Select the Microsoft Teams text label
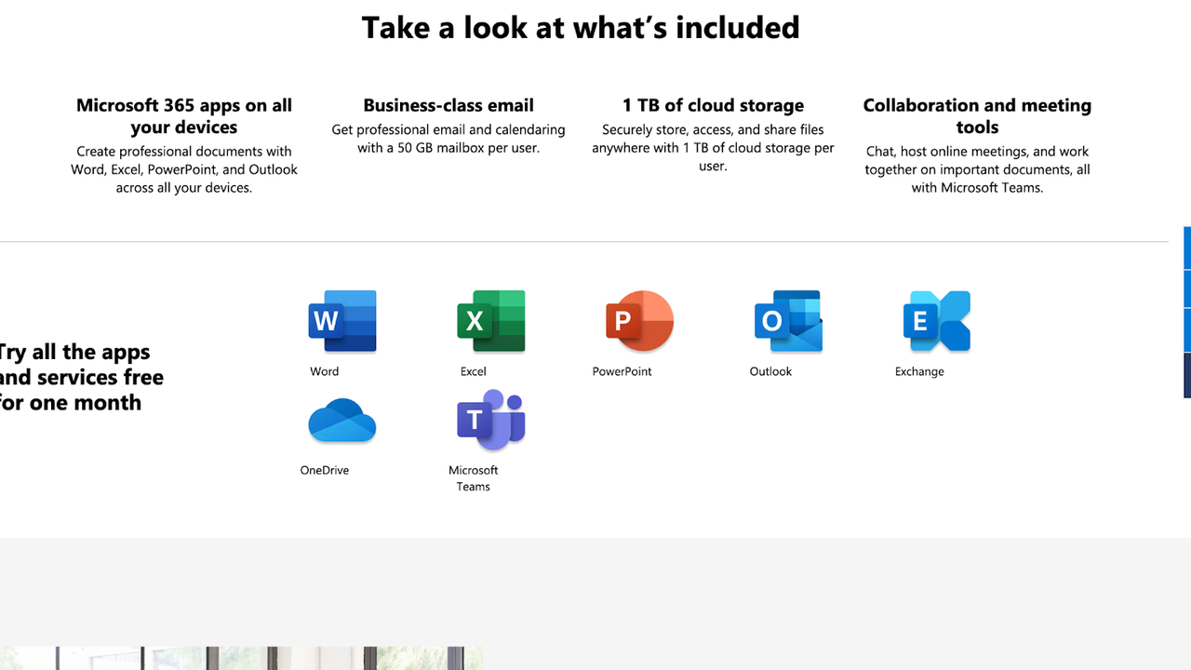Screen dimensions: 1191x670 click(473, 478)
